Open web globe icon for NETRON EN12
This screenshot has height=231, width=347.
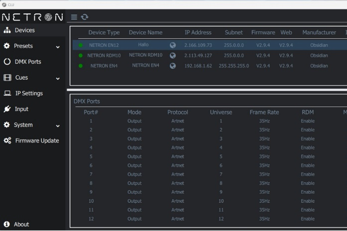[x=173, y=45]
